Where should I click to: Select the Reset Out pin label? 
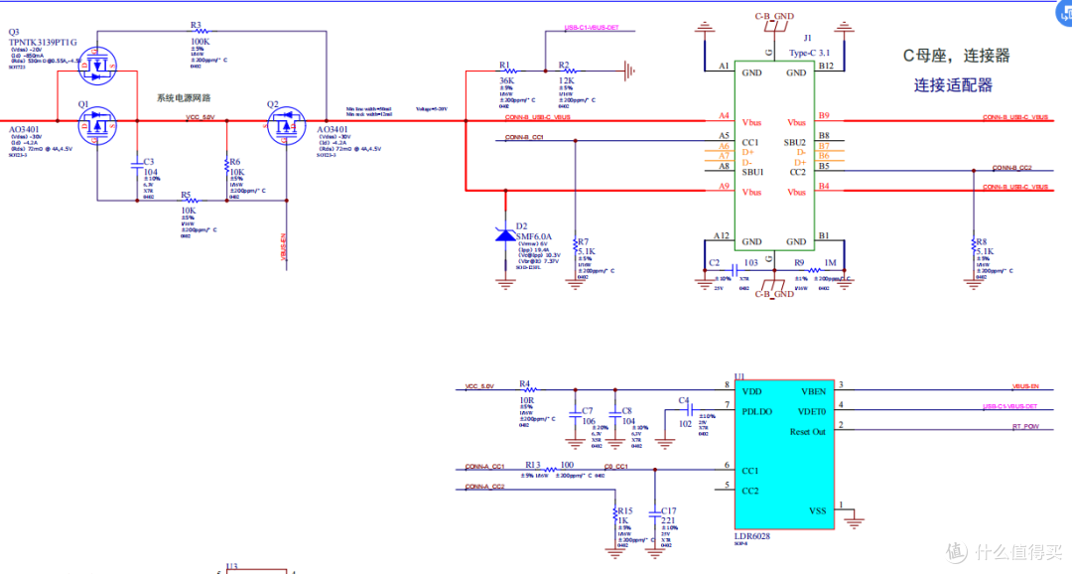tap(806, 432)
